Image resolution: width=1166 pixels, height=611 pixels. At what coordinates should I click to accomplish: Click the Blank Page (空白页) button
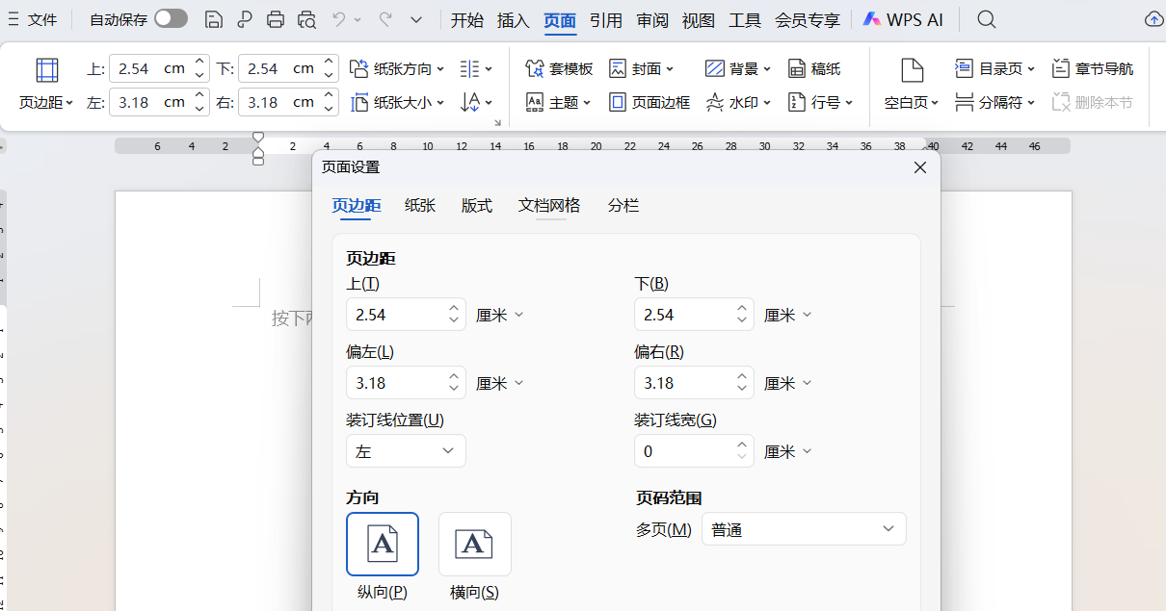[912, 84]
